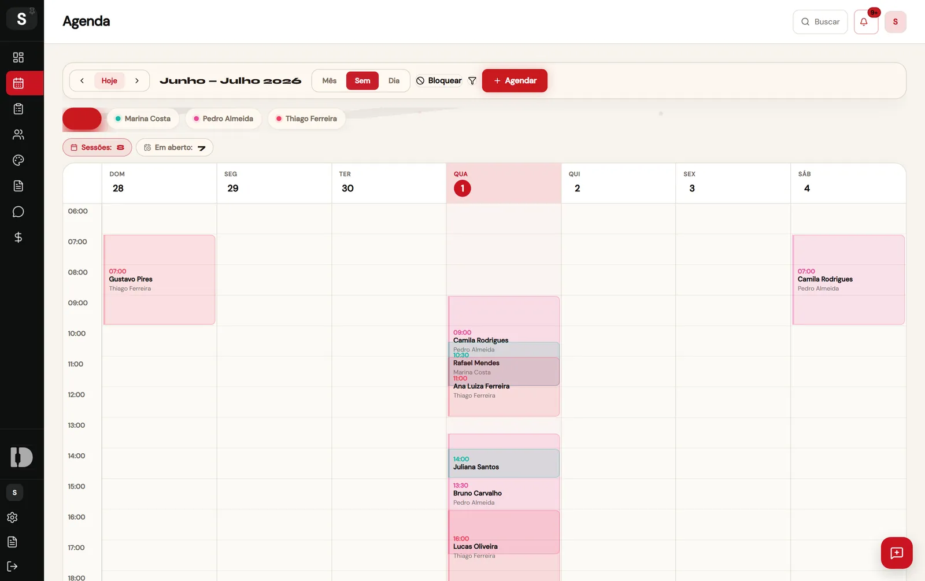The width and height of the screenshot is (925, 581).
Task: Click the logout icon in sidebar
Action: point(12,567)
